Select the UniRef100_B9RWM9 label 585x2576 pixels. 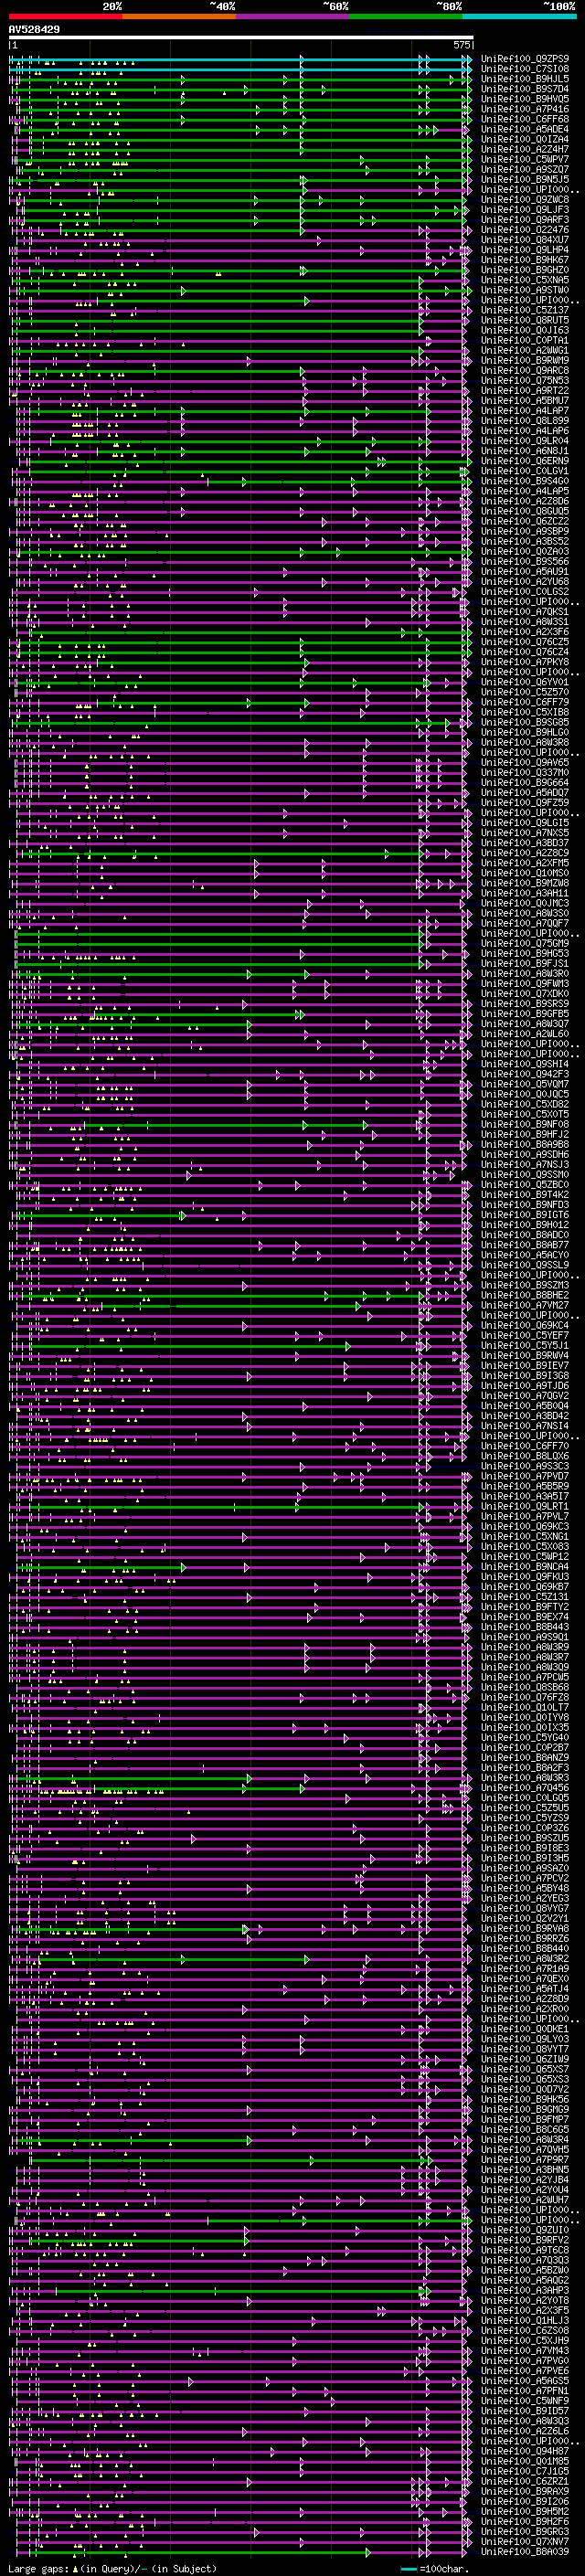tap(525, 360)
